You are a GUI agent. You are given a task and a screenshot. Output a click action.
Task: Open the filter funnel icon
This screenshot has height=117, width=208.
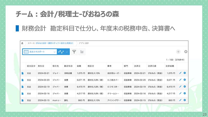(74, 52)
